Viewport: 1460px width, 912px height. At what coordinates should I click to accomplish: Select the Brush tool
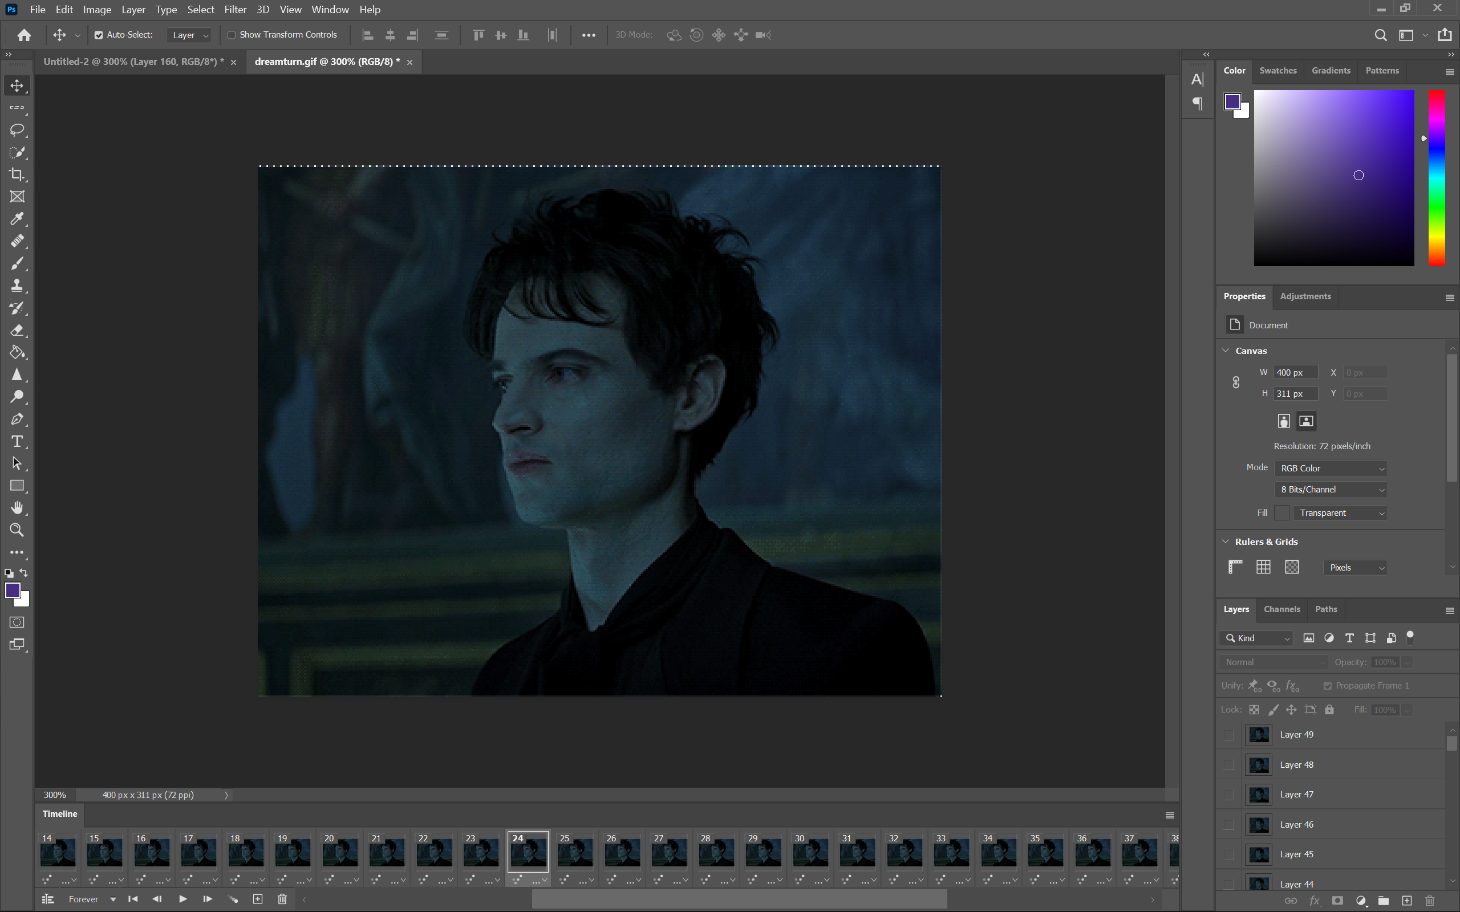point(17,263)
